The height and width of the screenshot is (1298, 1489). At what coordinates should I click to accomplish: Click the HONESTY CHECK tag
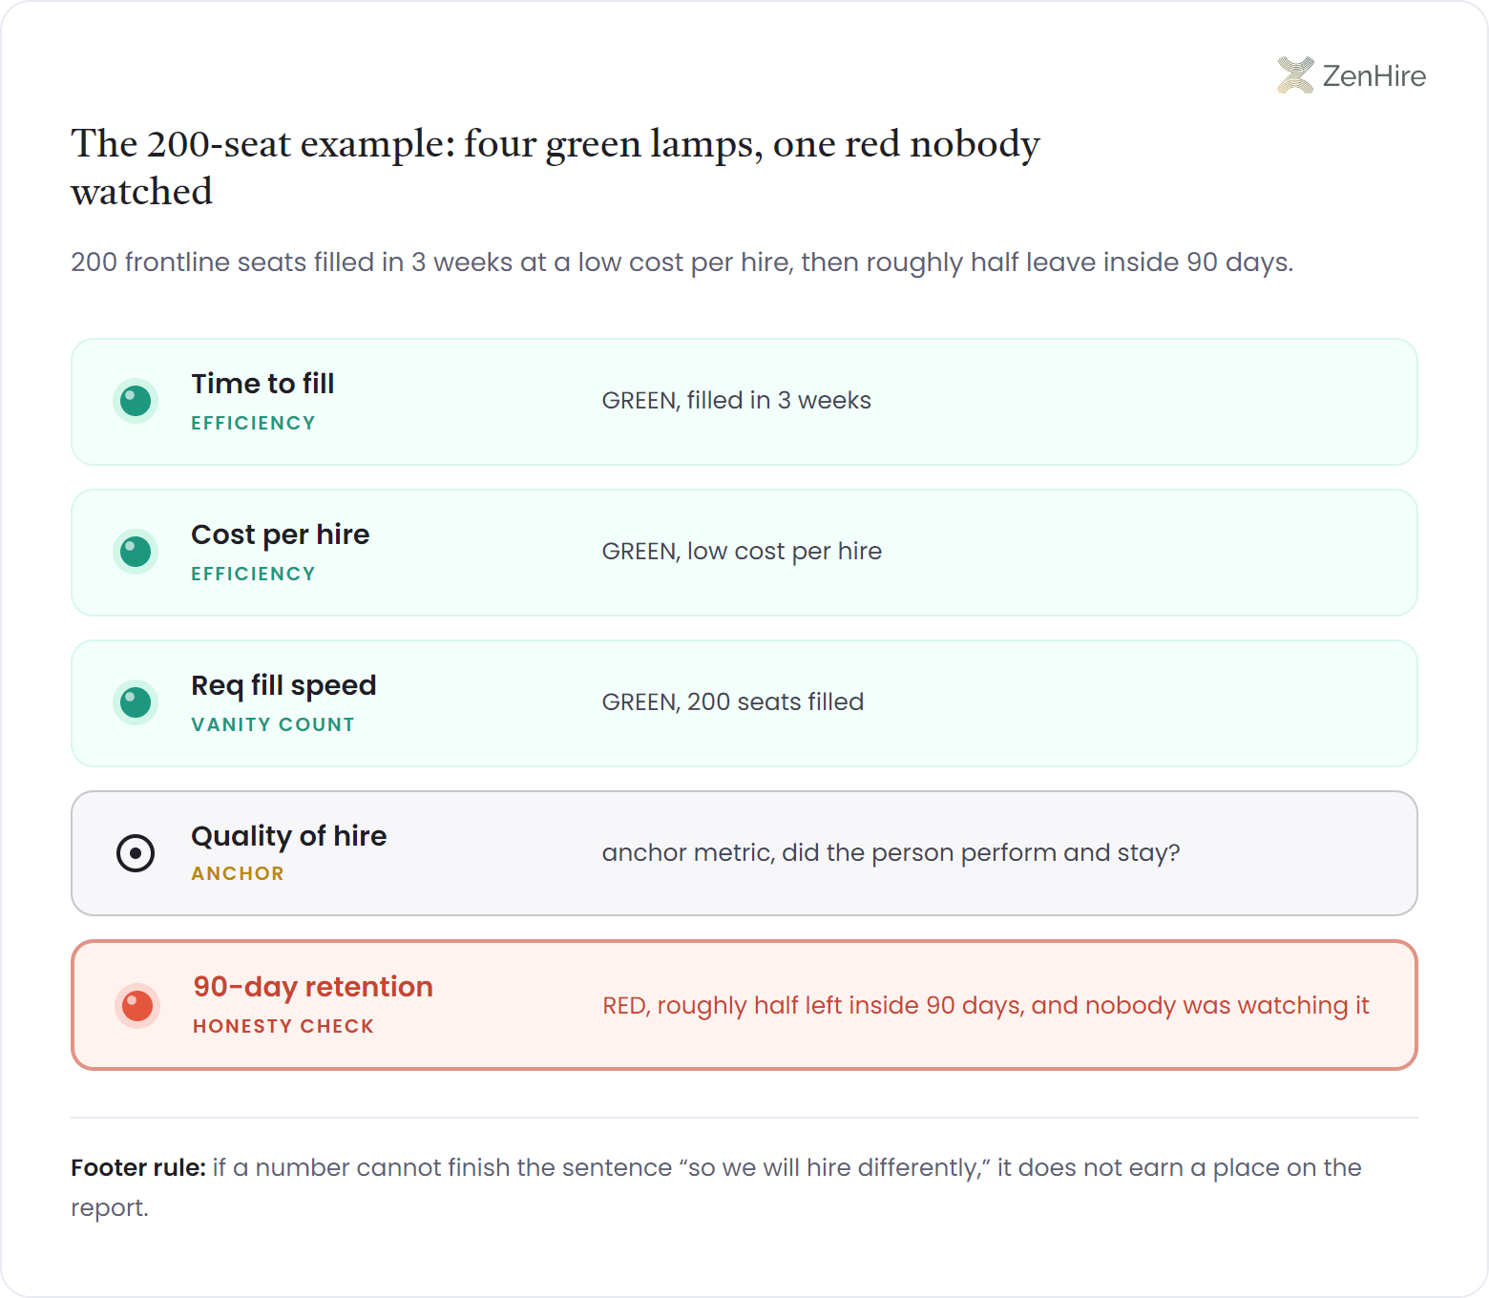click(x=283, y=1026)
